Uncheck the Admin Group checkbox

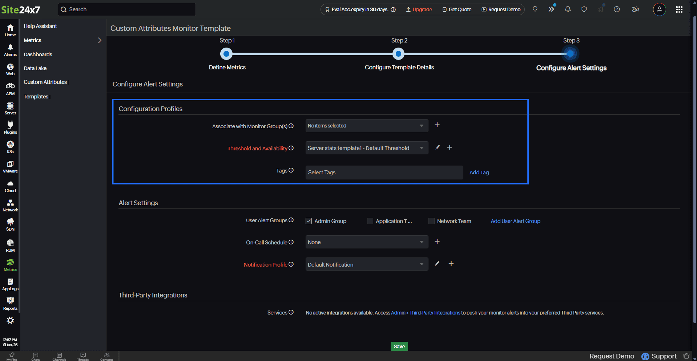[x=309, y=221]
